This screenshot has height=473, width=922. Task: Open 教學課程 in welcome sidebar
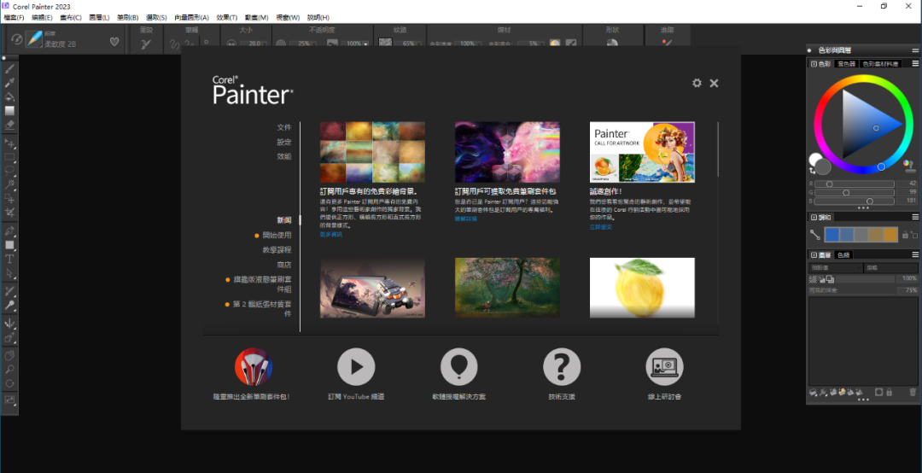[x=277, y=250]
